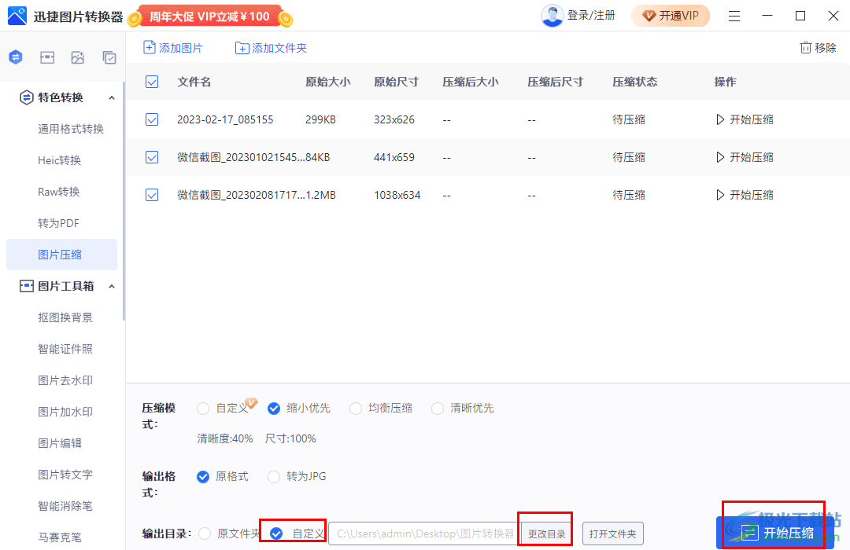Click the 特色转换 section icon
This screenshot has width=850, height=550.
(26, 97)
